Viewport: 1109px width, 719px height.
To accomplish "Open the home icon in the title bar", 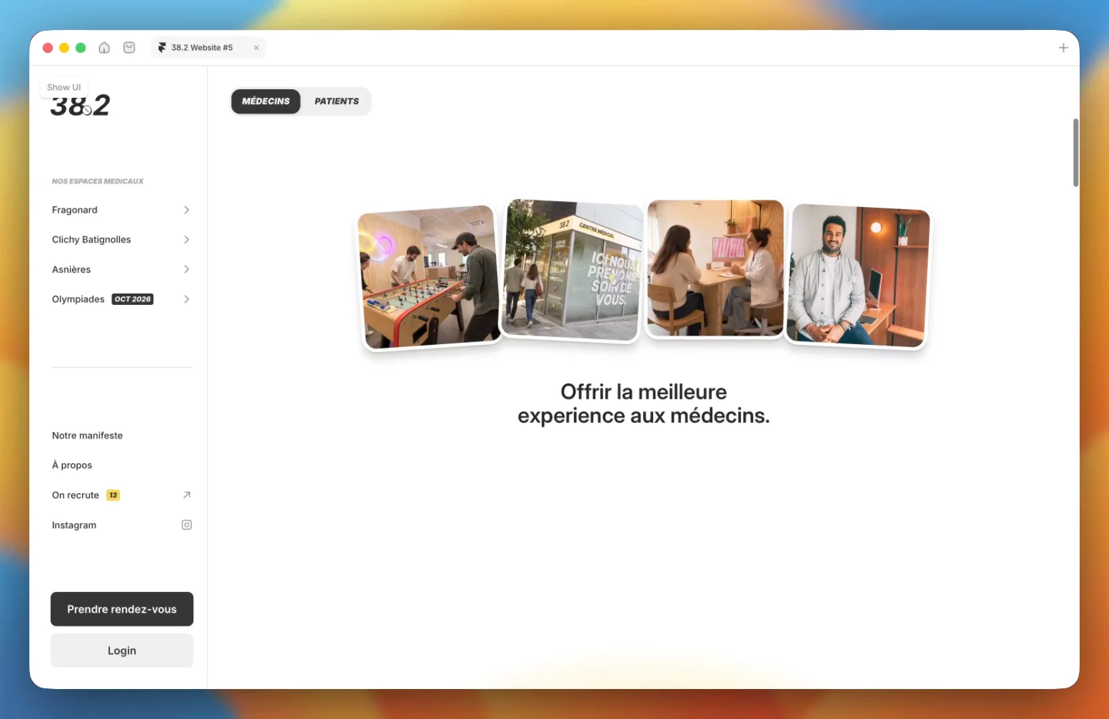I will click(x=104, y=48).
